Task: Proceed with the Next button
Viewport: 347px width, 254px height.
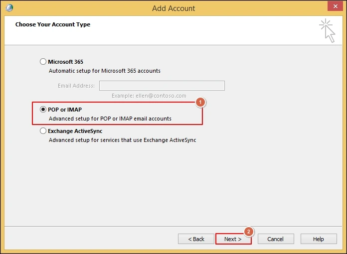Action: [x=233, y=239]
